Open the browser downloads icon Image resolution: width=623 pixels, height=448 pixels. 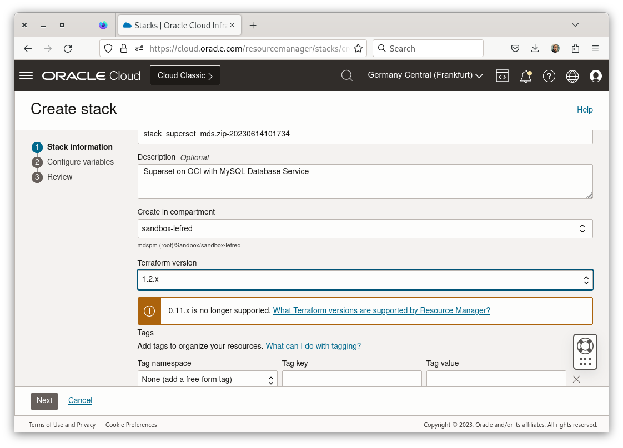click(x=535, y=48)
